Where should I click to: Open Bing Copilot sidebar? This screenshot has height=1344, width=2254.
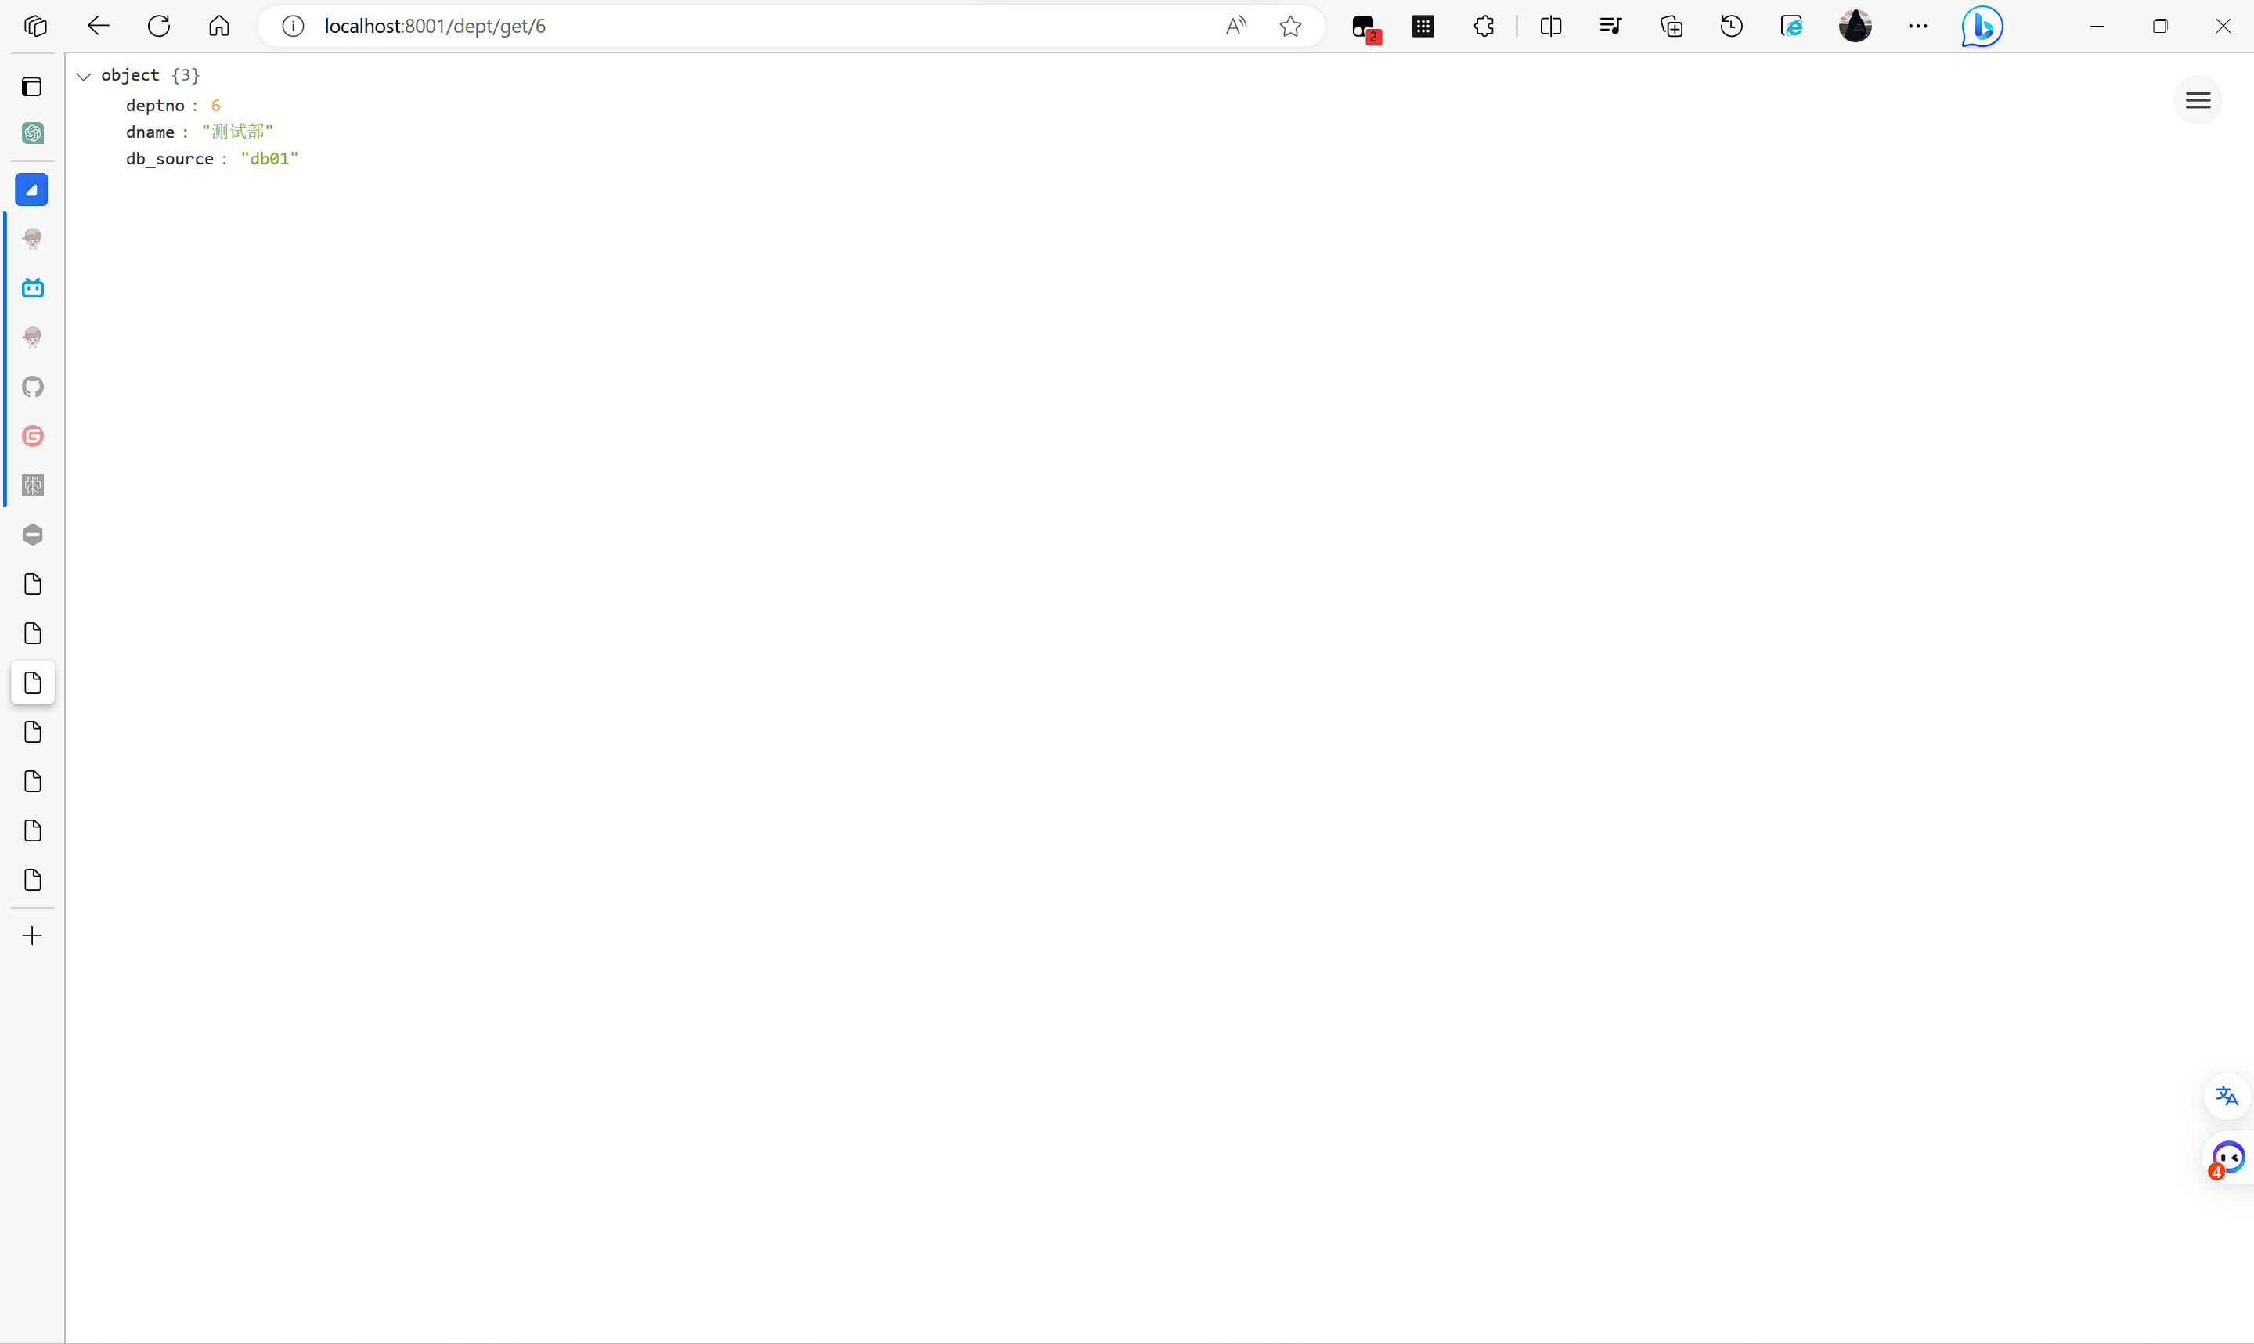pyautogui.click(x=1982, y=27)
